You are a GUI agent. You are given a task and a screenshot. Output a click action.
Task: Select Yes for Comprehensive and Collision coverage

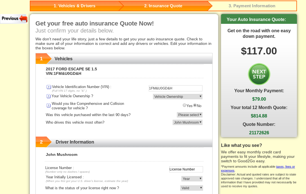click(x=184, y=105)
